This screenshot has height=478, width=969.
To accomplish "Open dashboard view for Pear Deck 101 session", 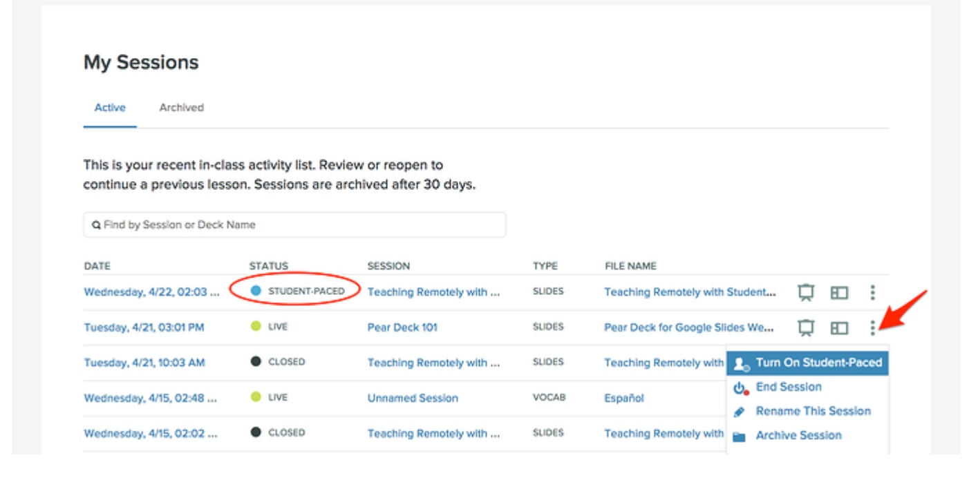I will coord(839,328).
